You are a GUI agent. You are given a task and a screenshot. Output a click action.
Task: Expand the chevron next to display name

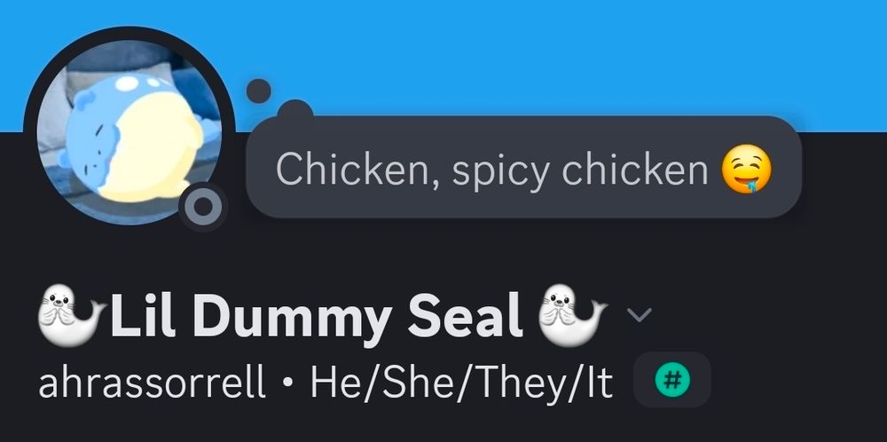click(640, 314)
